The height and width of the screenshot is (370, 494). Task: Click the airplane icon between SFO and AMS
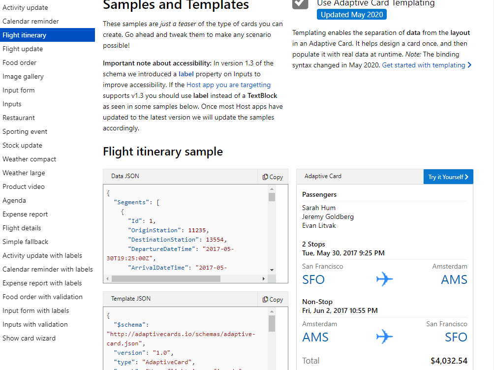(384, 279)
